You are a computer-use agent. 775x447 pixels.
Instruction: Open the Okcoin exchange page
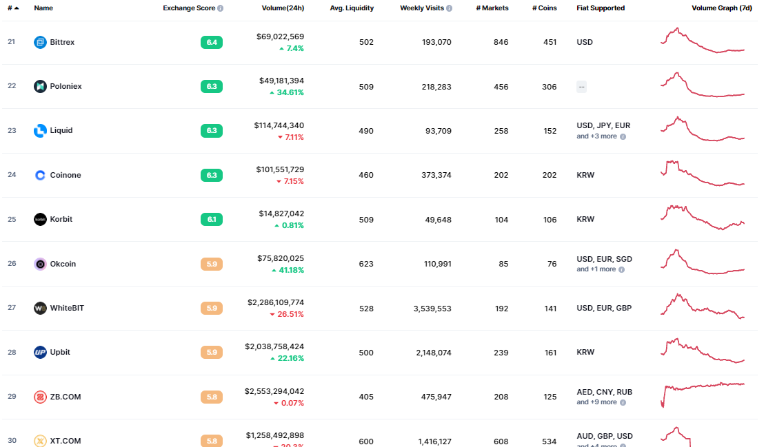63,264
